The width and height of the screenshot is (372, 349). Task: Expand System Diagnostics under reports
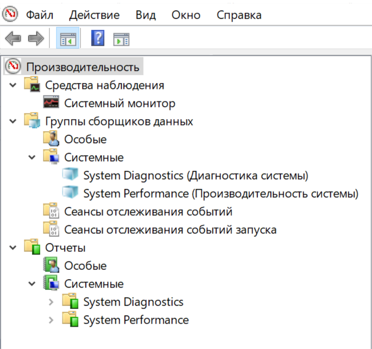(x=51, y=302)
